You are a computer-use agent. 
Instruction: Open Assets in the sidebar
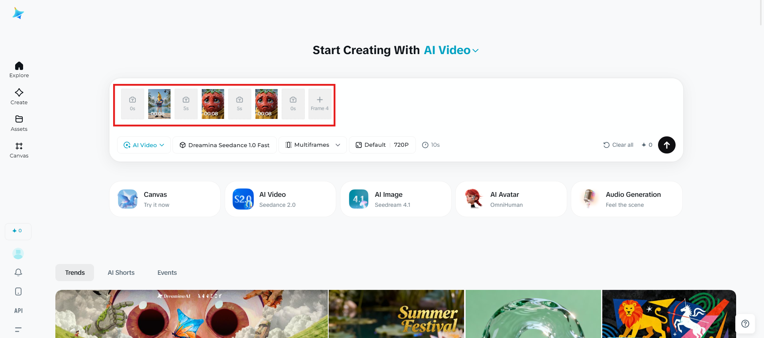(19, 123)
